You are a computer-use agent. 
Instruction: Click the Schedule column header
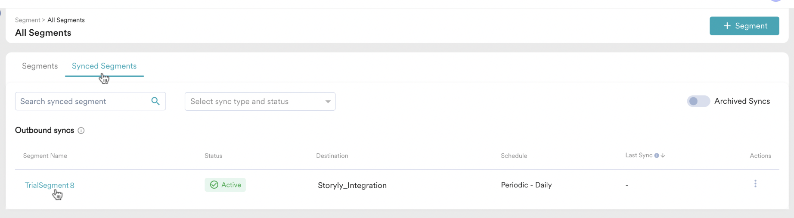[x=514, y=156]
